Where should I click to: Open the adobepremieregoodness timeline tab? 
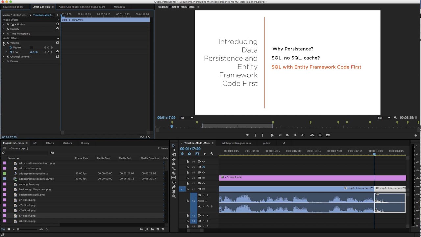(x=236, y=143)
